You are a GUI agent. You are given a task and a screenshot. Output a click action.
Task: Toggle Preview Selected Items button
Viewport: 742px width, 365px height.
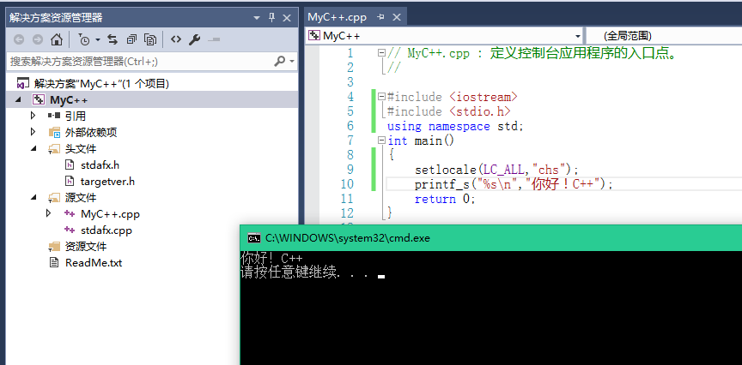[214, 39]
